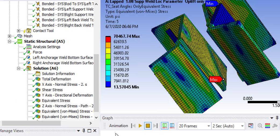Click the Max probe label on model
The height and width of the screenshot is (136, 280).
pyautogui.click(x=216, y=80)
